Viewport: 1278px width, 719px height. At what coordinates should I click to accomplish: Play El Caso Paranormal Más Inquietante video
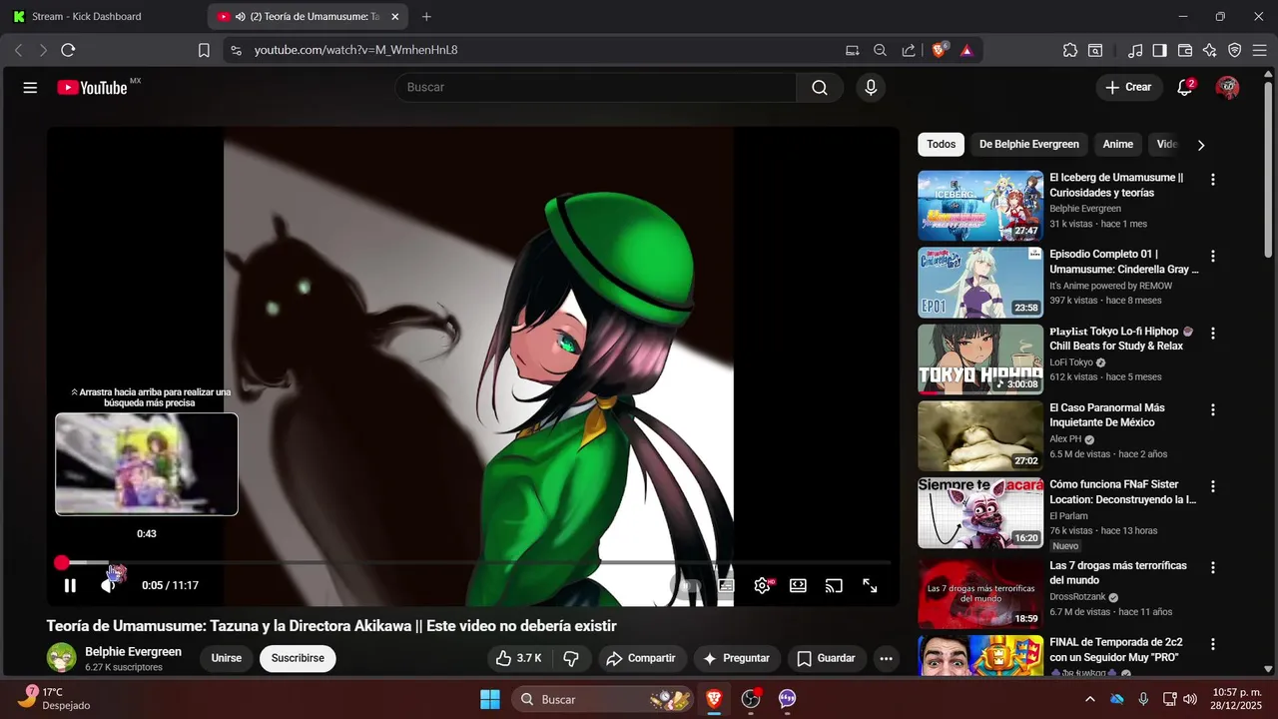980,436
